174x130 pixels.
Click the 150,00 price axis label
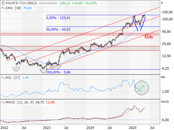click(167, 12)
